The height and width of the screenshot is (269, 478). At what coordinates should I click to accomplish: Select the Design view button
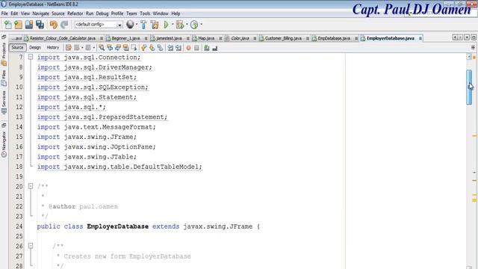click(35, 48)
